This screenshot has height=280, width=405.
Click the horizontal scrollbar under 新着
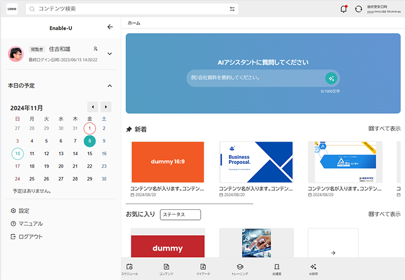(190, 204)
